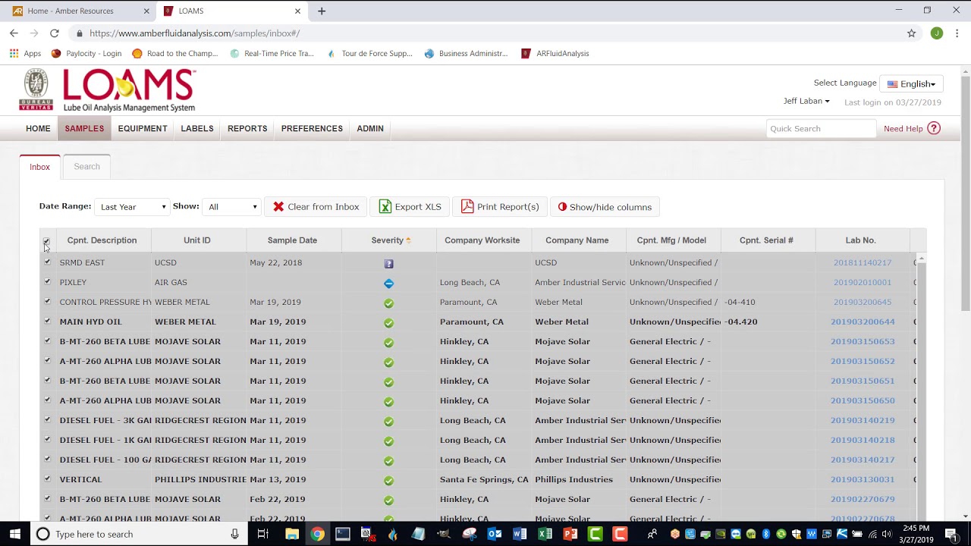Toggle the select-all checkbox in table header
The image size is (971, 546).
46,242
